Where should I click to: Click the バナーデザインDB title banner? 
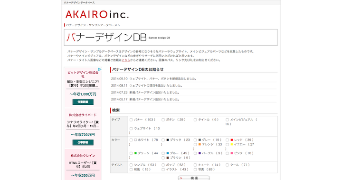(x=171, y=38)
